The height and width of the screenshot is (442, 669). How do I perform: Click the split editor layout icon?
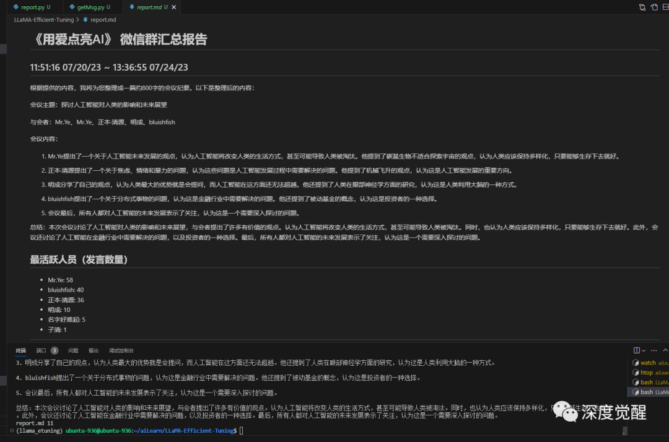[x=665, y=7]
